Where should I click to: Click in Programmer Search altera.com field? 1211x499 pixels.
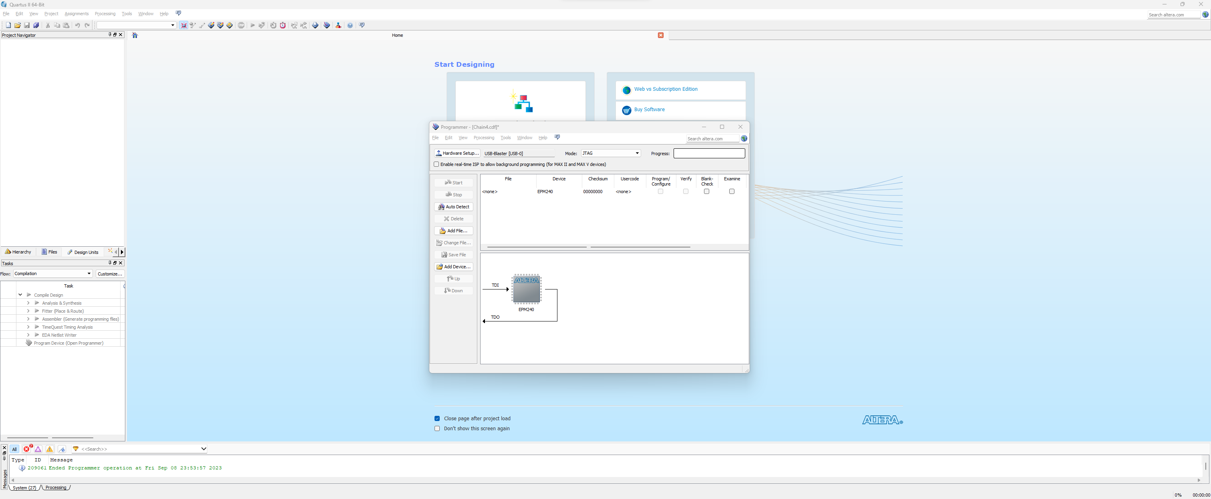coord(712,138)
